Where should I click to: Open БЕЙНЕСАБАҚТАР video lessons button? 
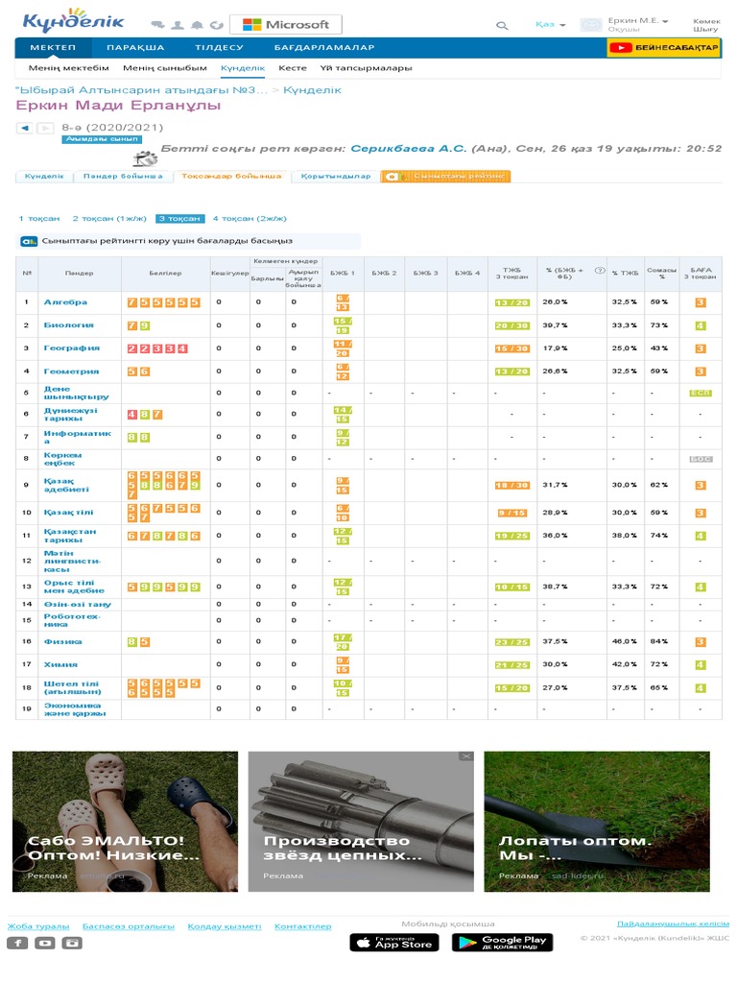pos(664,48)
